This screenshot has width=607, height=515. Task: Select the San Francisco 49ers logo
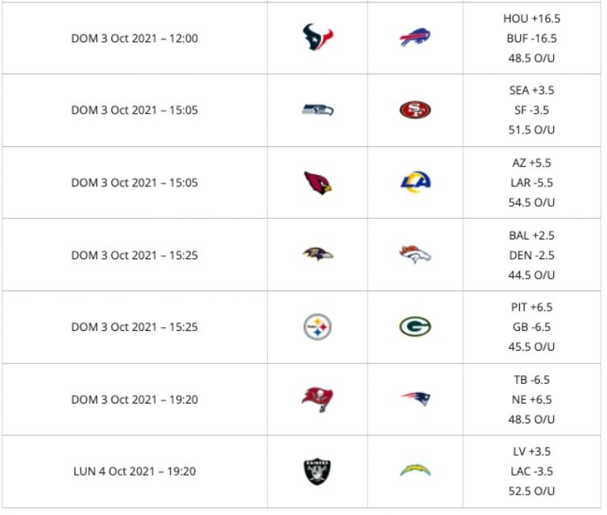point(415,110)
